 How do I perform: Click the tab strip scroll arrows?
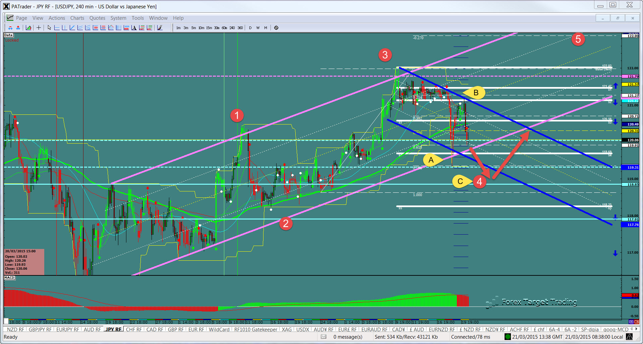pos(634,329)
